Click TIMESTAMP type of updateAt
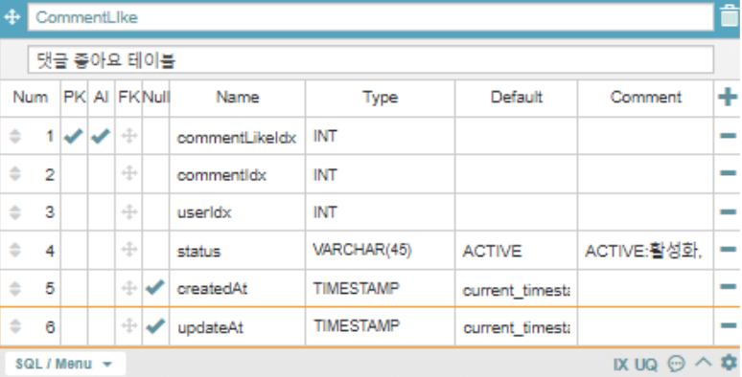This screenshot has height=377, width=742. pos(381,326)
